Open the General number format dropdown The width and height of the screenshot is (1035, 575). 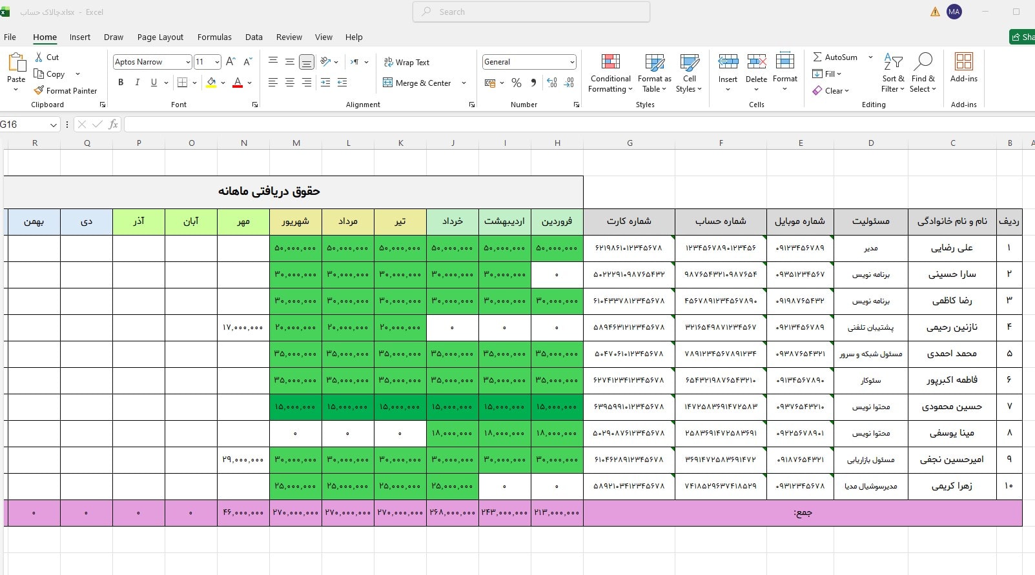pos(572,62)
